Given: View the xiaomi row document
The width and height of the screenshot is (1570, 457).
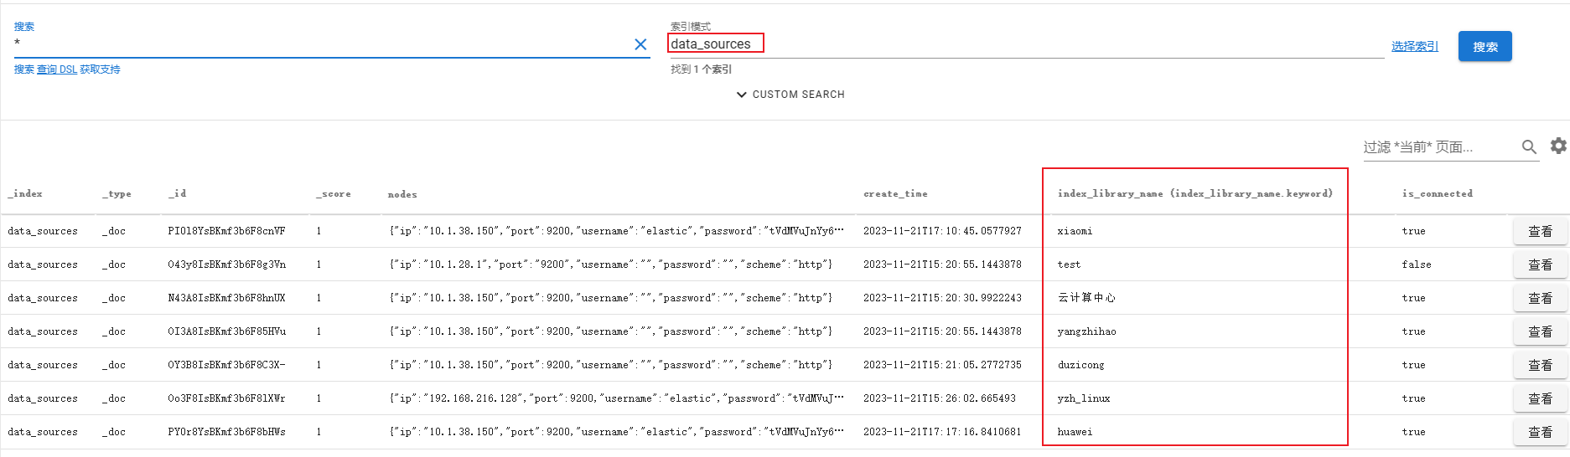Looking at the screenshot, I should [x=1540, y=231].
